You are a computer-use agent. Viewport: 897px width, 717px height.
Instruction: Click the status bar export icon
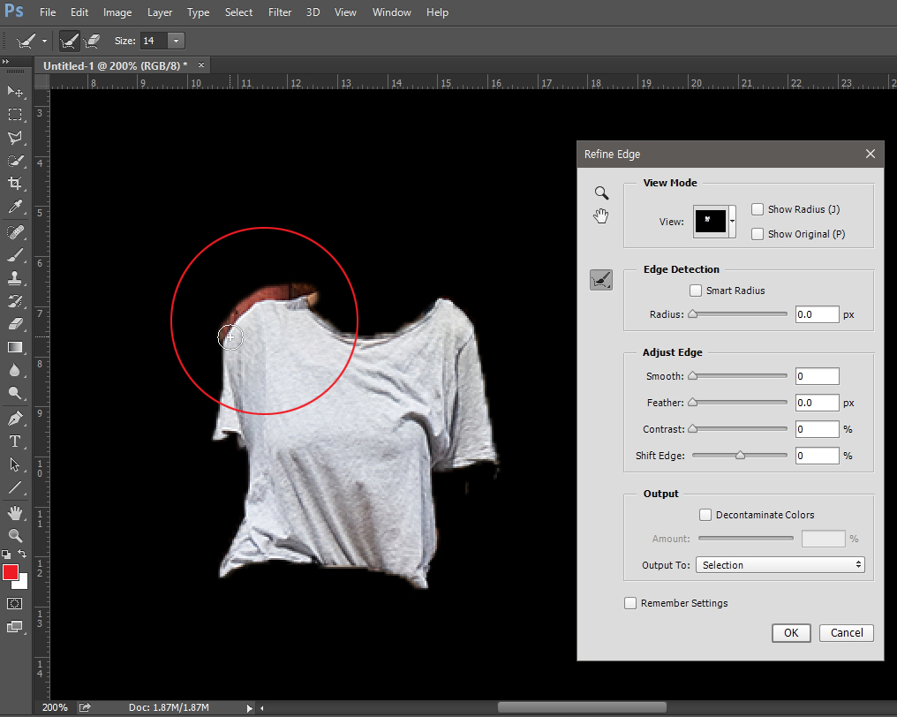pos(85,707)
